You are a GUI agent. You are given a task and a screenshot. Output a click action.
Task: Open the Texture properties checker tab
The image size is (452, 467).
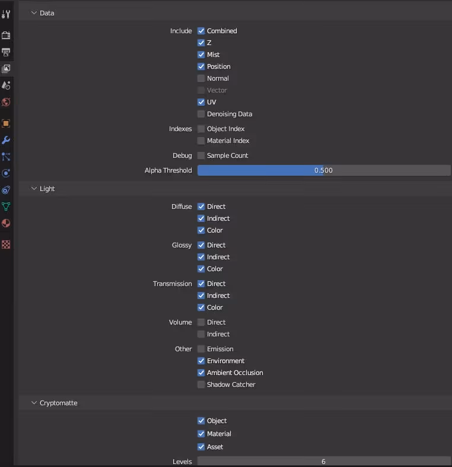coord(6,244)
